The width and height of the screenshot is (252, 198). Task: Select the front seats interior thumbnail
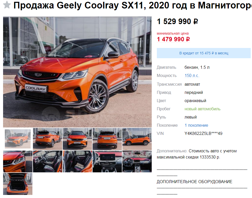48,161
